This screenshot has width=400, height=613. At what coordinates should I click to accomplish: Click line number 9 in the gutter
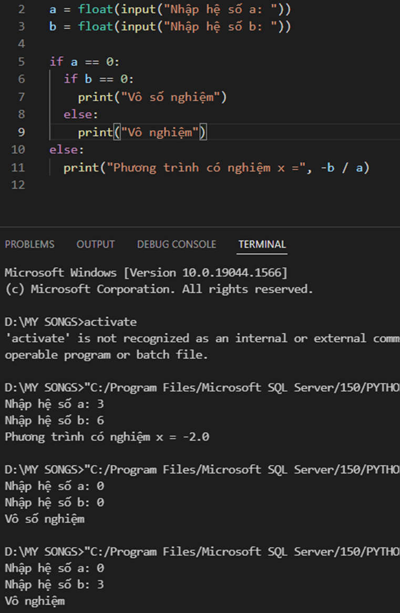click(x=21, y=132)
